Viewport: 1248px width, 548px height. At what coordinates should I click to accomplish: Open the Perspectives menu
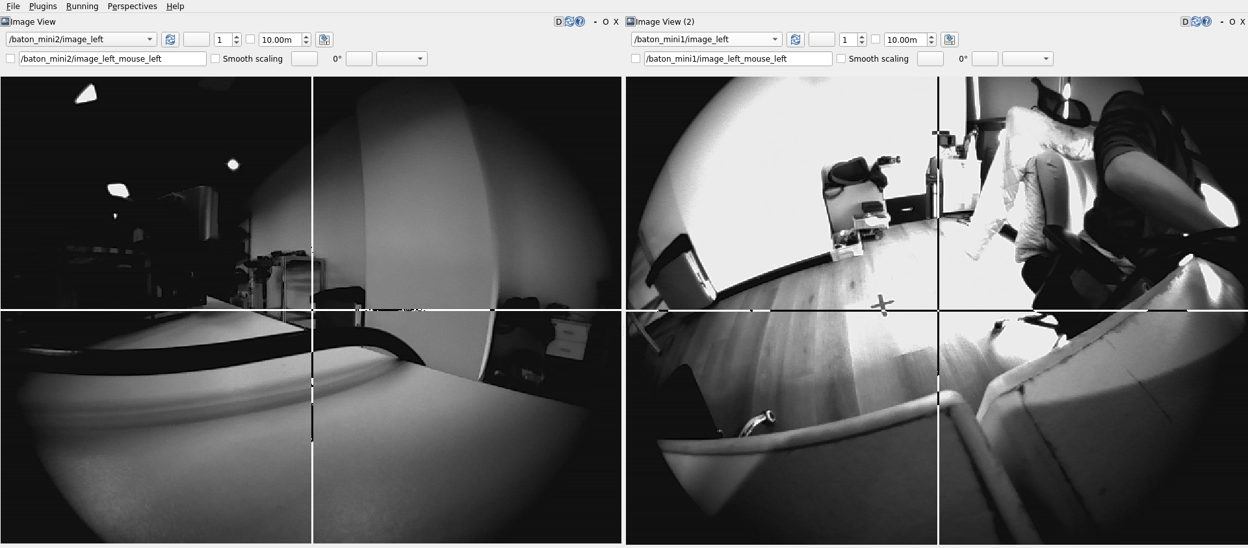click(133, 6)
